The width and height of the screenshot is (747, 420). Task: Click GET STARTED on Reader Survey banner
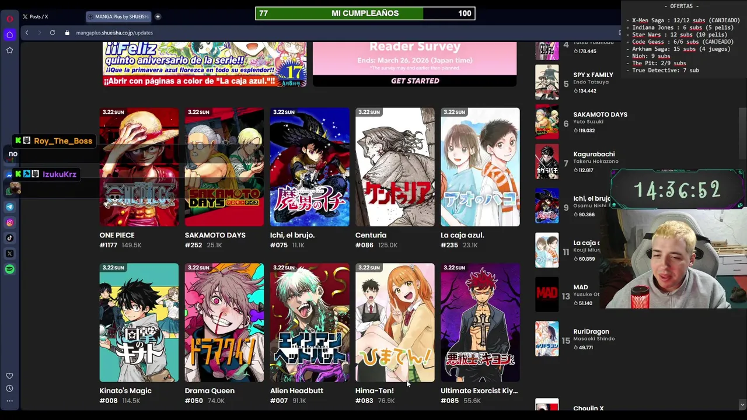pyautogui.click(x=415, y=81)
